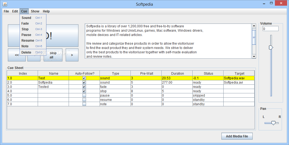Click the notes text area scrollbar thumb

254,37
